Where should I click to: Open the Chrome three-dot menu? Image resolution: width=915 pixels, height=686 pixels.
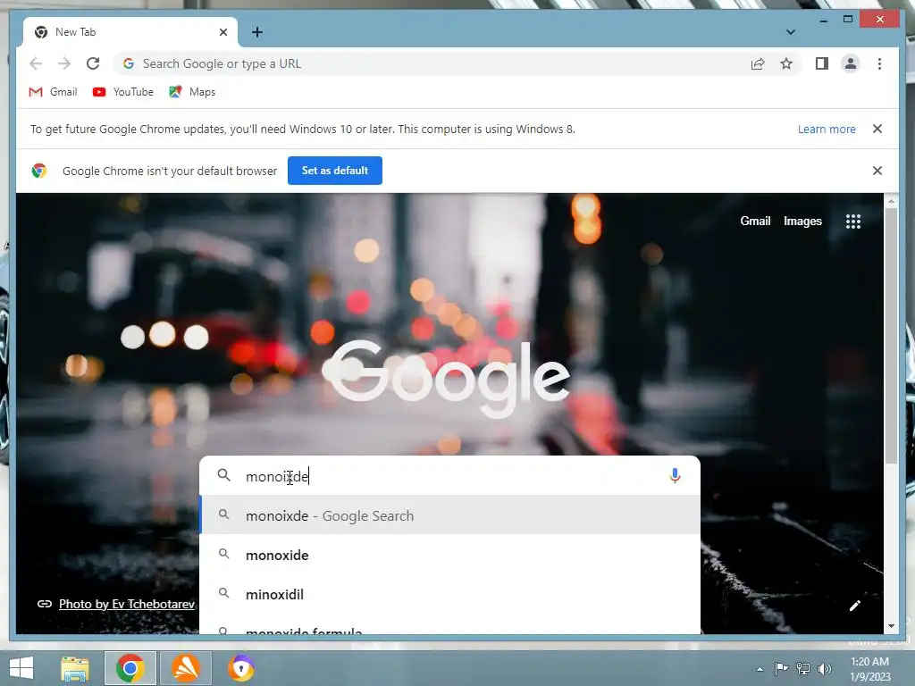pos(879,63)
